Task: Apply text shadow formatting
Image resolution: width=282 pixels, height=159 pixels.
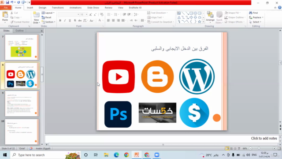Action: 75,21
